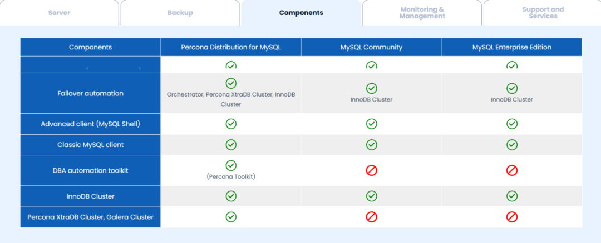Click Enterprise Edition prohibited icon for DBA toolkit
Image resolution: width=601 pixels, height=243 pixels.
tap(512, 170)
